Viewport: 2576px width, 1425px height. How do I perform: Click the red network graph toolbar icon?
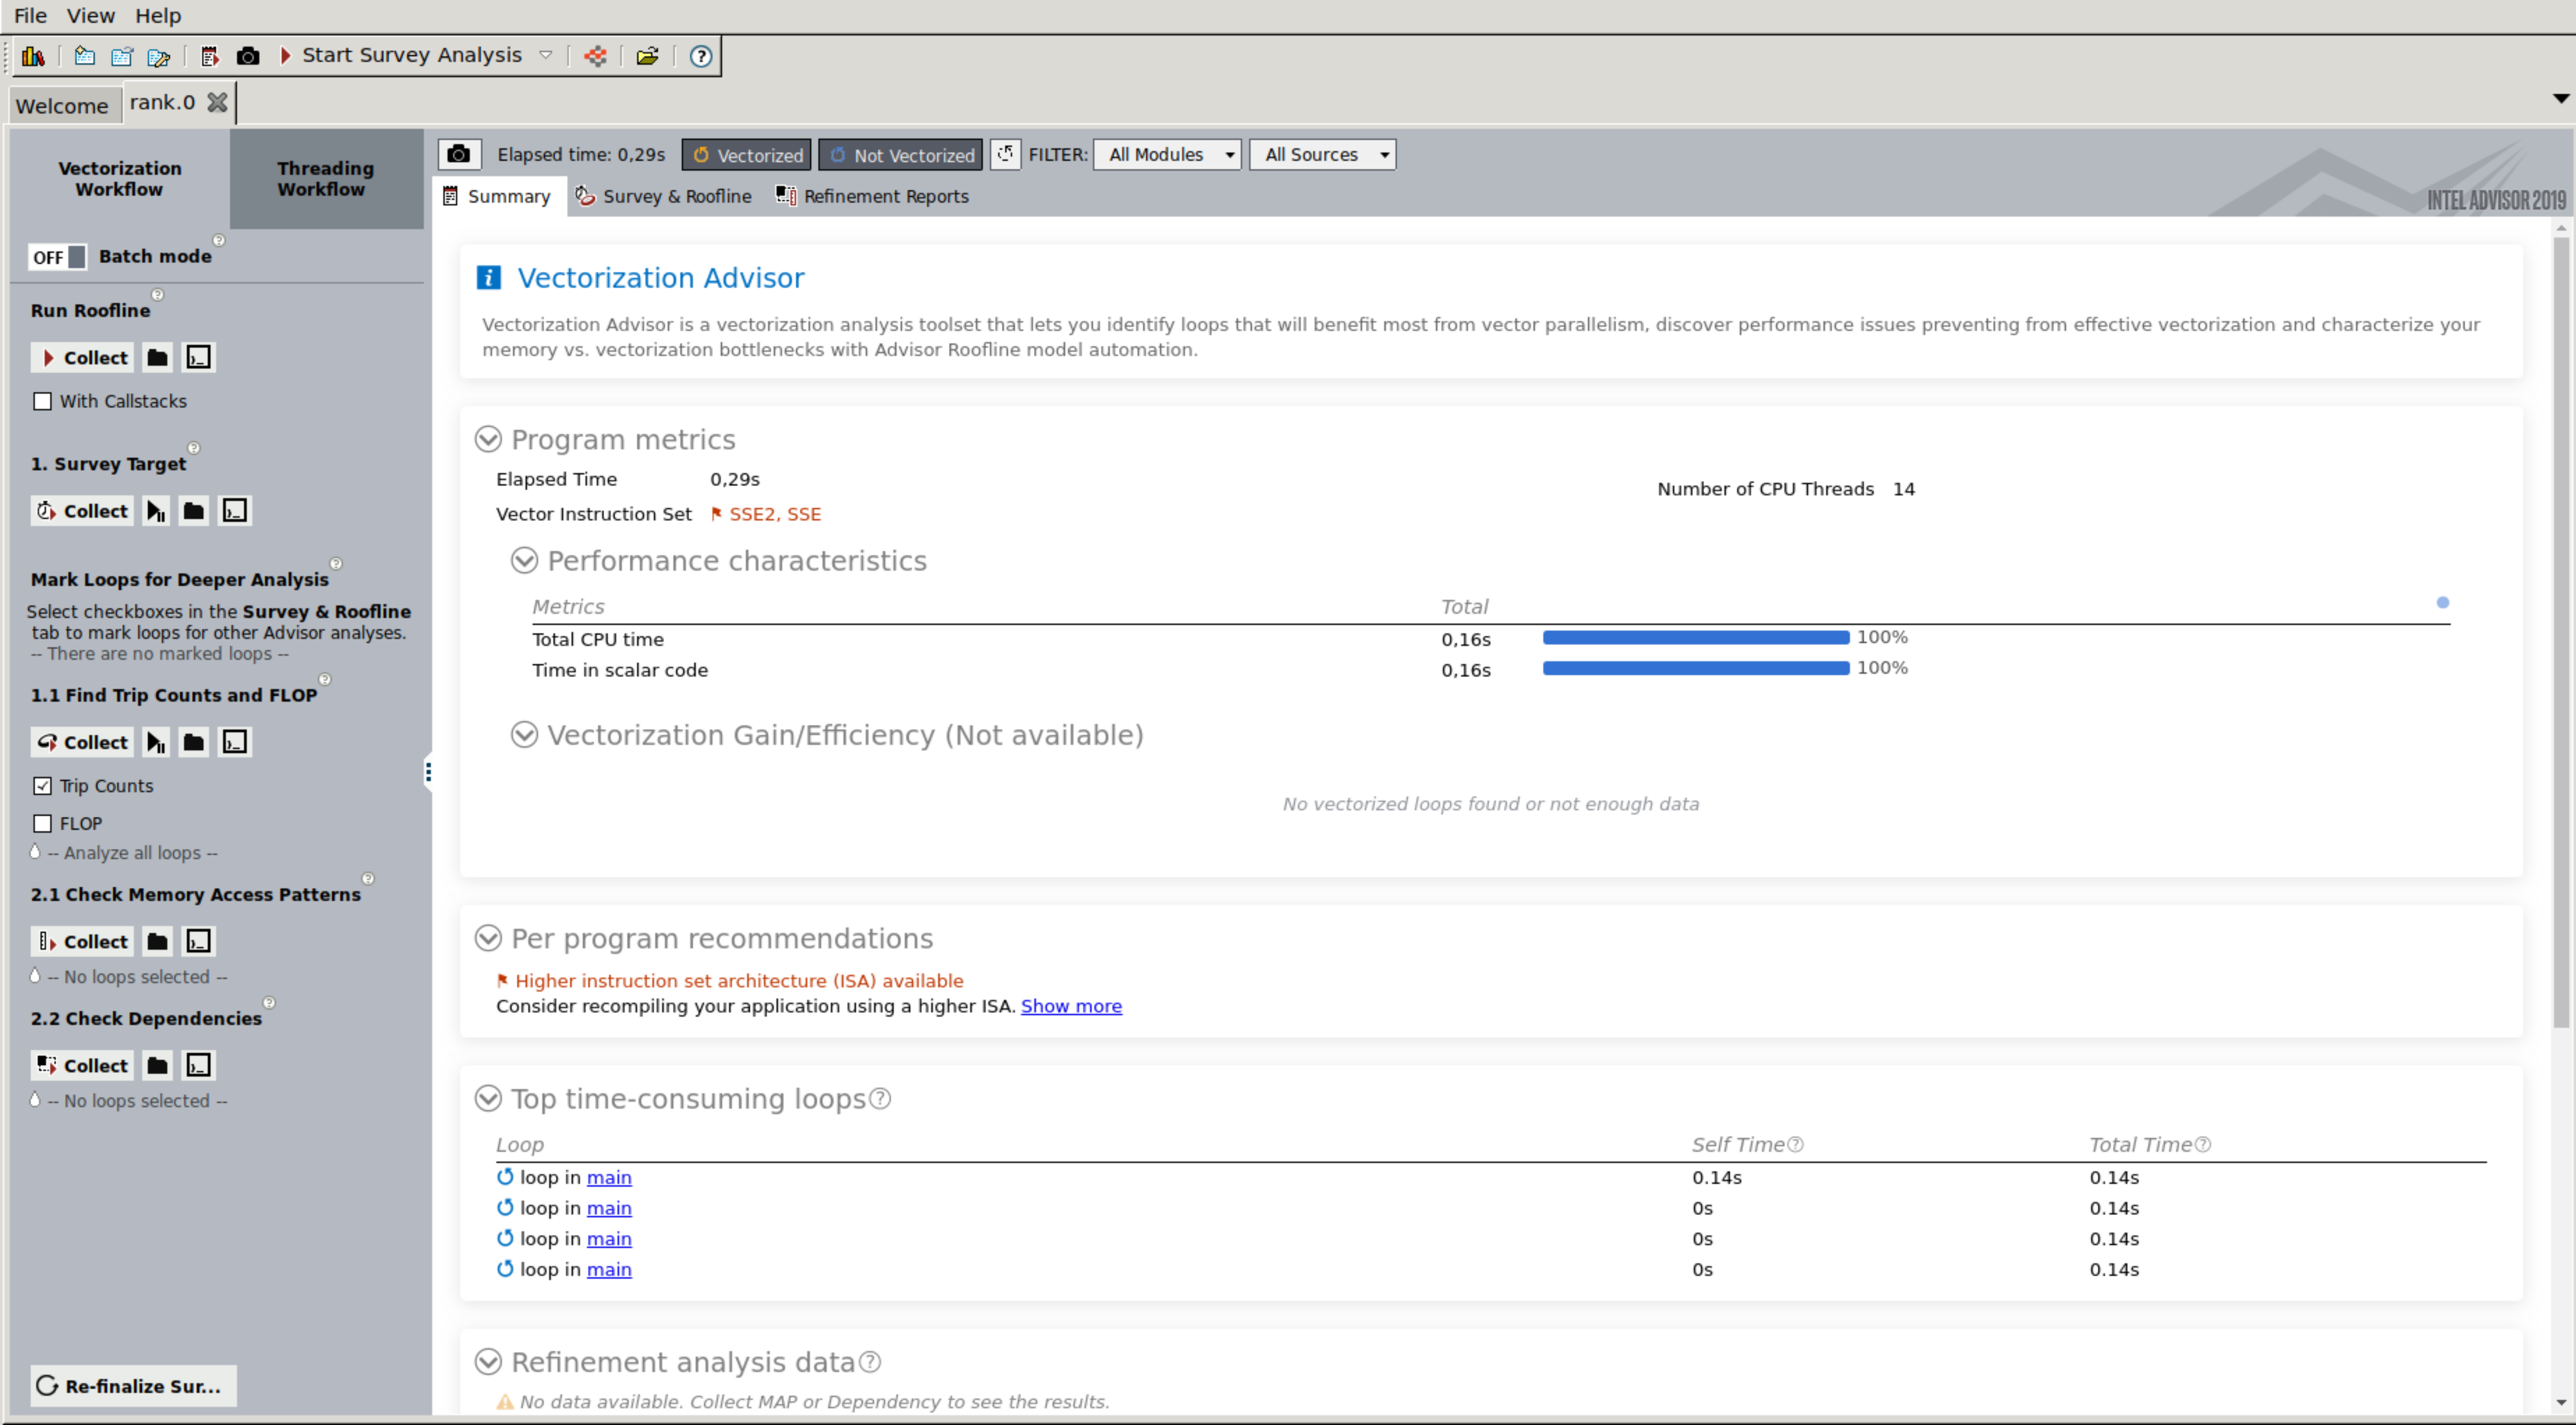(596, 56)
